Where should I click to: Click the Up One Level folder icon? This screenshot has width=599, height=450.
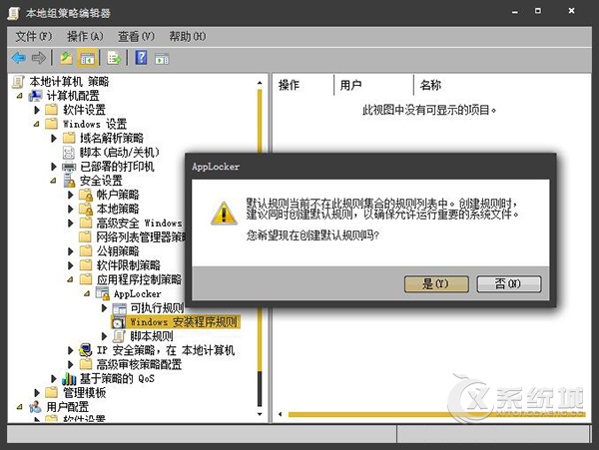(65, 58)
